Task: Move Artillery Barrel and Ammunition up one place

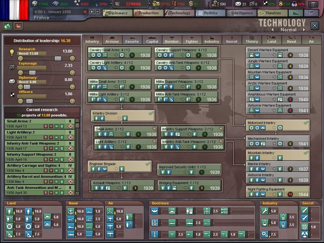Action: click(56, 182)
